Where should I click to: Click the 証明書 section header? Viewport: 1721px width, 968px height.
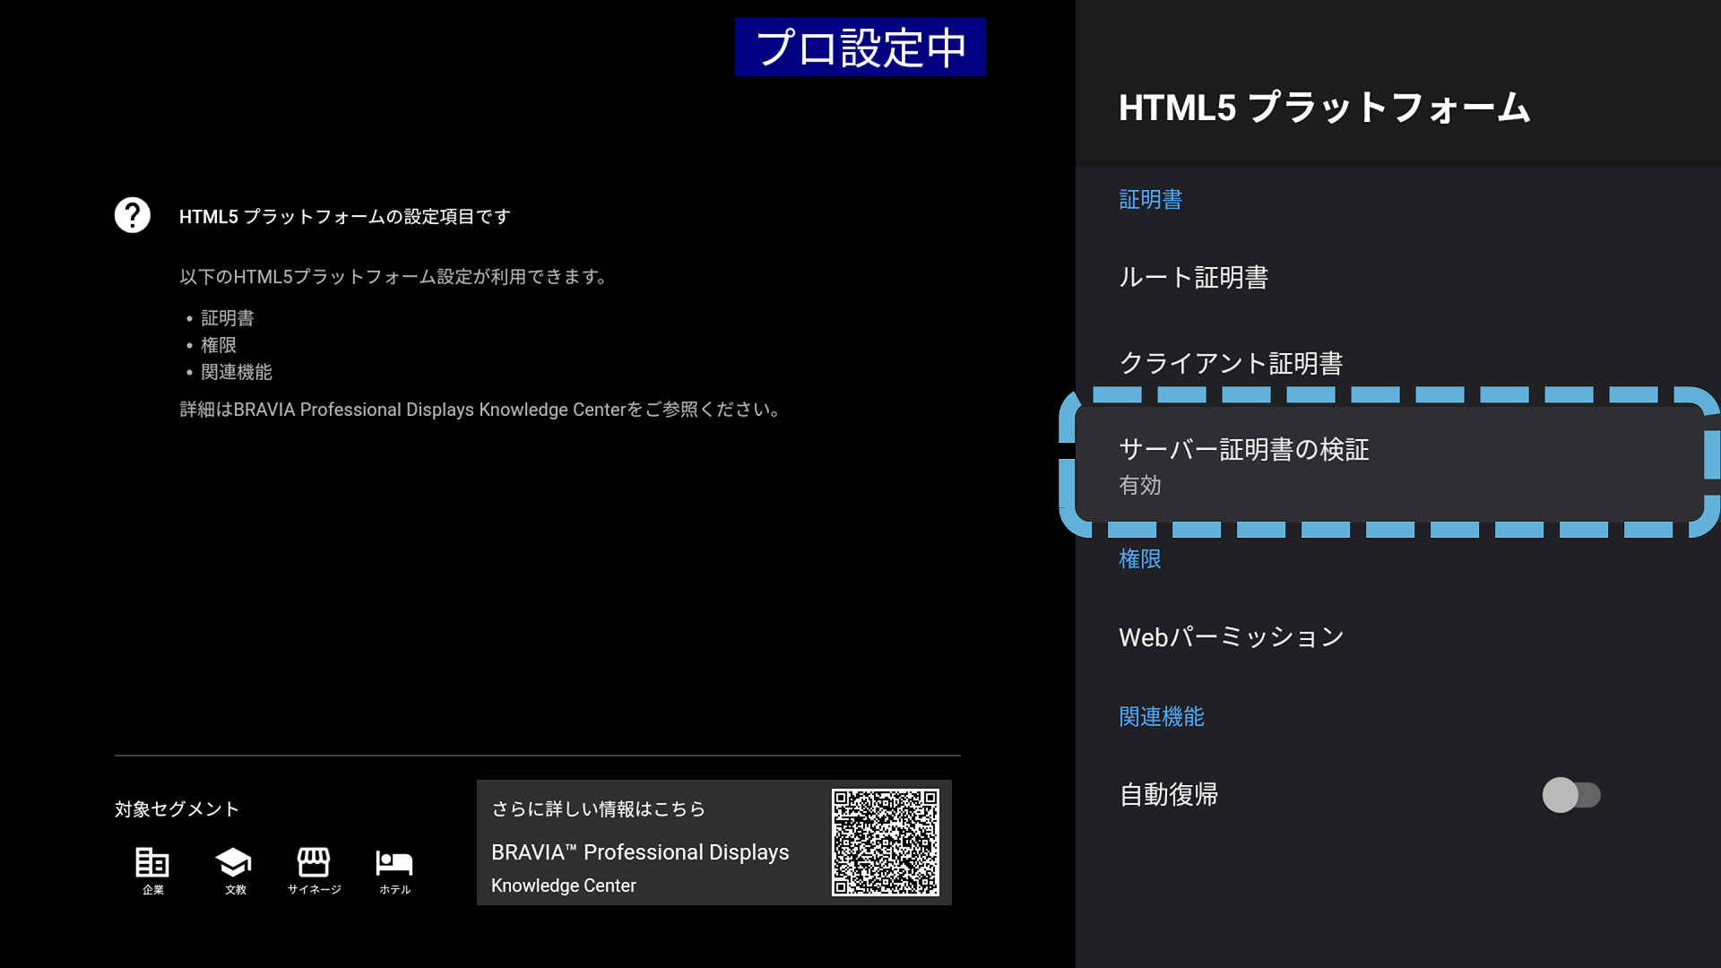[x=1150, y=200]
